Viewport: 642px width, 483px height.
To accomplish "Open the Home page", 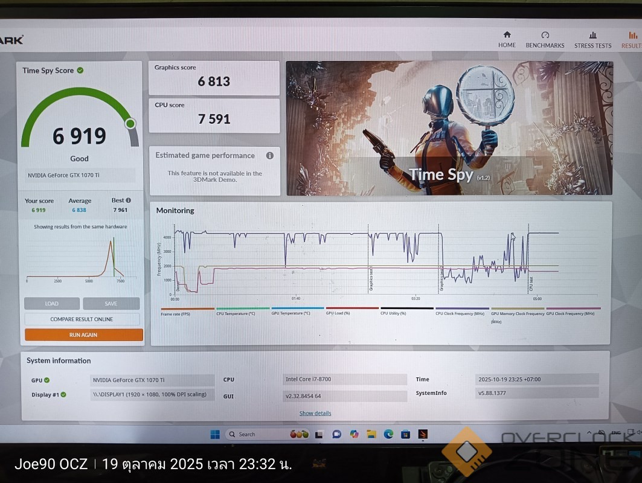I will click(x=507, y=40).
